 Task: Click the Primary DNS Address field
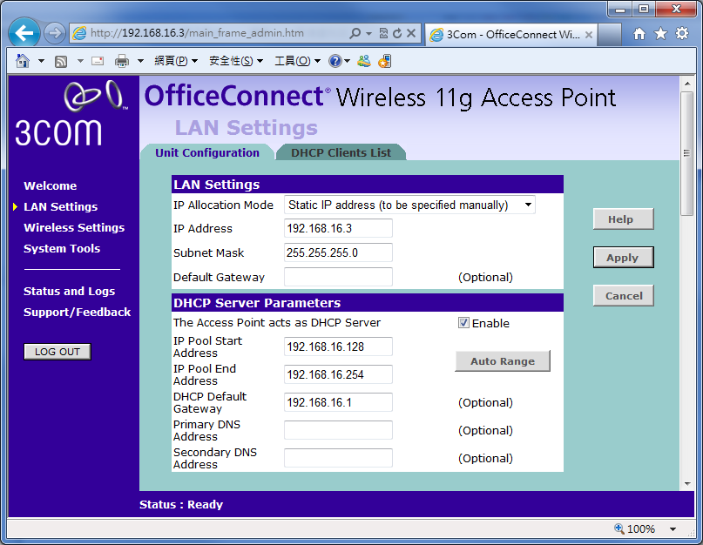click(x=338, y=430)
